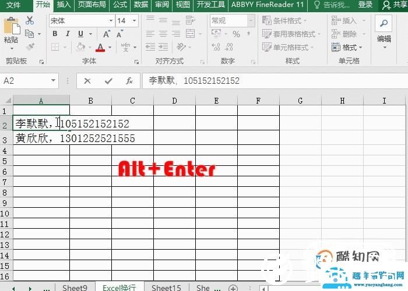Center text horizontally
Image resolution: width=408 pixels, height=291 pixels.
pos(163,34)
